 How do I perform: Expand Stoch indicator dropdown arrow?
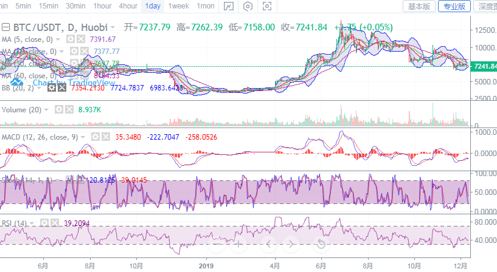point(58,180)
